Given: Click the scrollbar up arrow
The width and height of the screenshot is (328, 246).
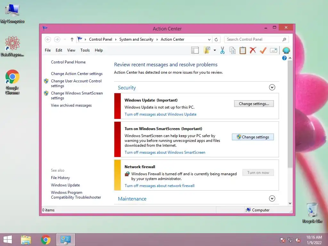Looking at the screenshot, I should (x=290, y=58).
